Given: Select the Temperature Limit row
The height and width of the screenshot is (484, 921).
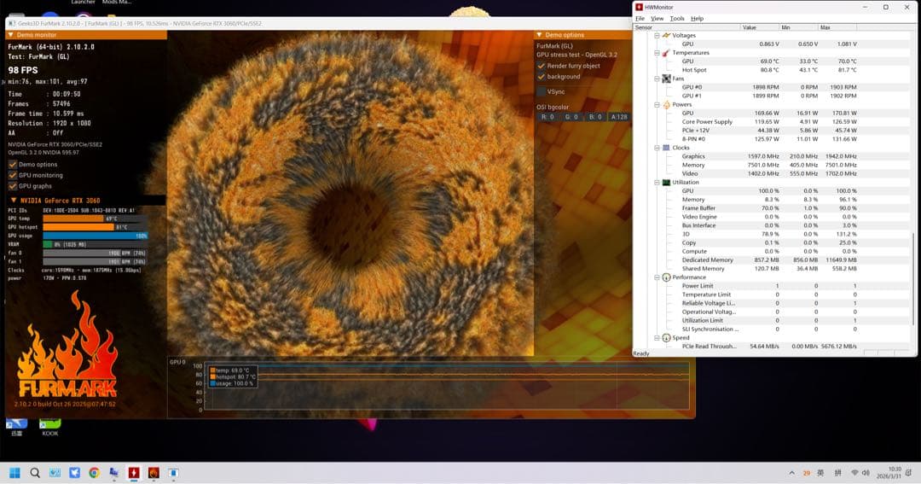Looking at the screenshot, I should coord(769,294).
